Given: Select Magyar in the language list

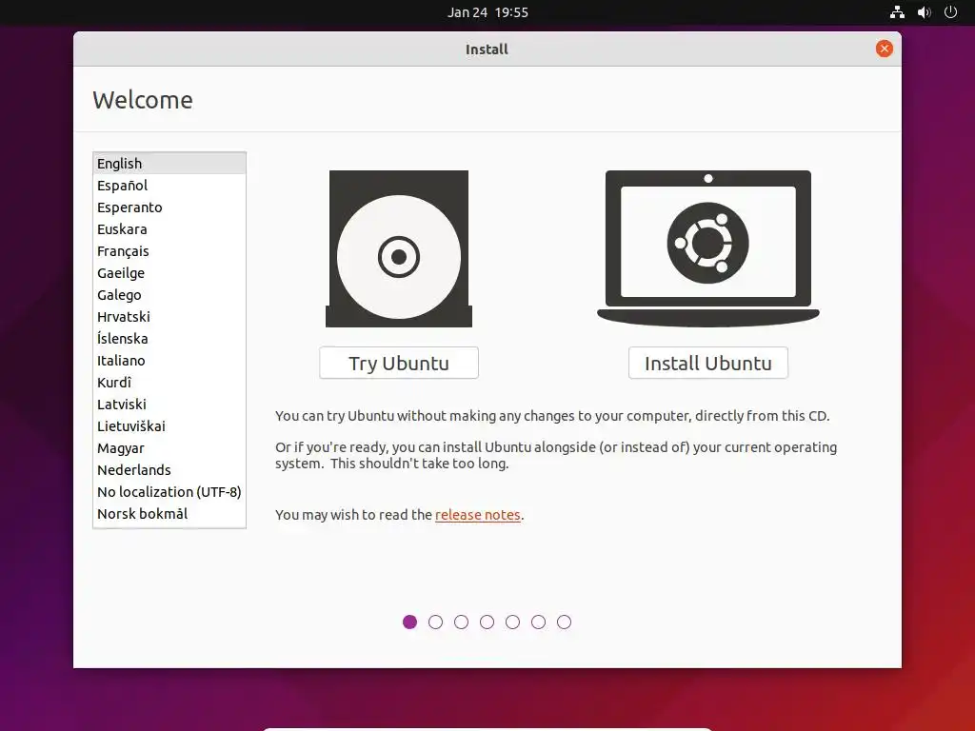Looking at the screenshot, I should (x=169, y=448).
